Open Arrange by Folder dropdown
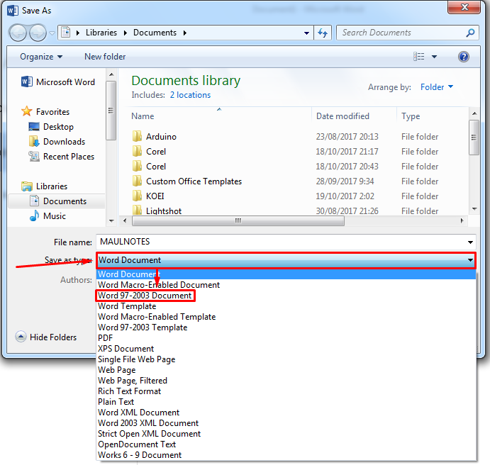This screenshot has width=490, height=465. tap(437, 86)
